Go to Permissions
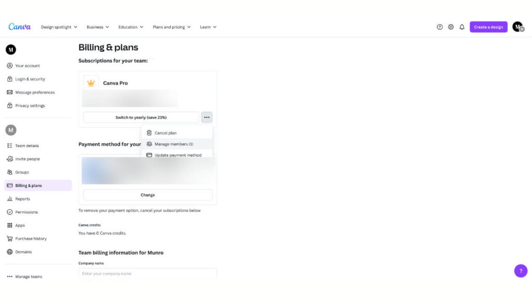The image size is (532, 299). point(26,212)
